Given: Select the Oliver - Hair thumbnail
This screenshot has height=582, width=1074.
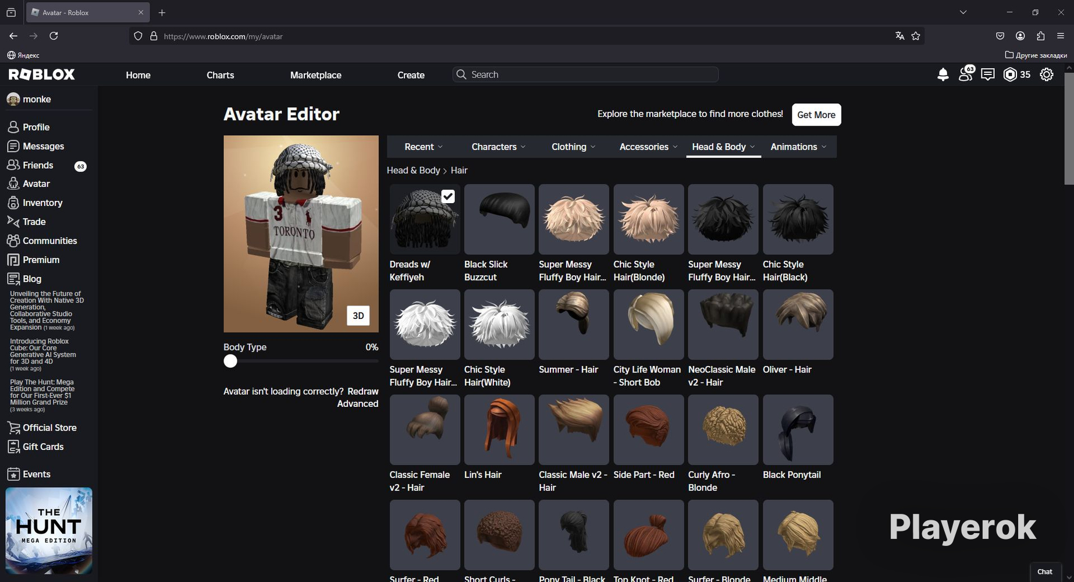Looking at the screenshot, I should (798, 325).
